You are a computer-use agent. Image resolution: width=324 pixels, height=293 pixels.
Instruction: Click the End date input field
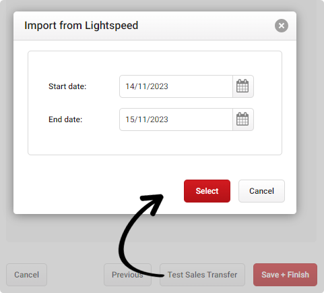coord(176,119)
